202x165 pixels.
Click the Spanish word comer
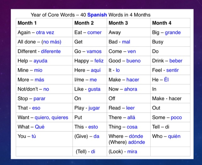click(x=94, y=32)
